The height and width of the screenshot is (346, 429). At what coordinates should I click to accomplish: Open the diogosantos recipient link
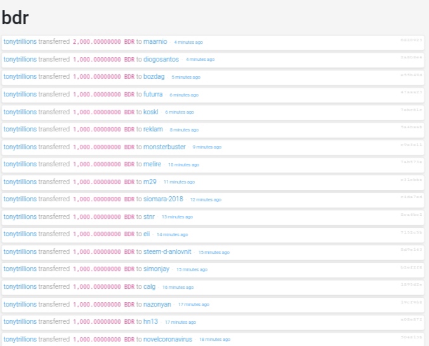[161, 60]
